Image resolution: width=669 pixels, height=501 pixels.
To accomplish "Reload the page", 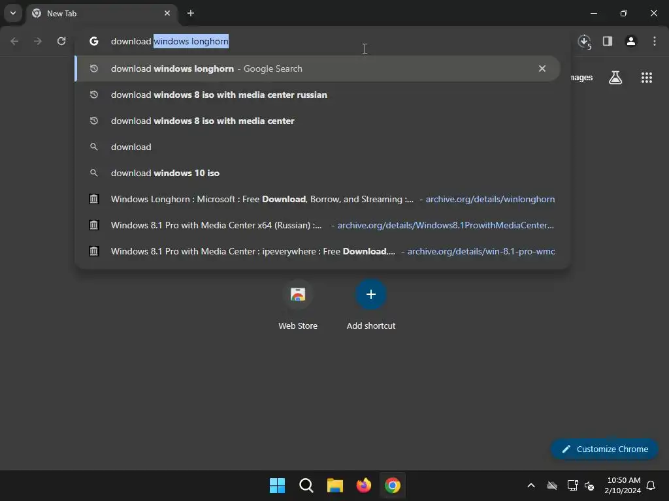I will (x=61, y=41).
